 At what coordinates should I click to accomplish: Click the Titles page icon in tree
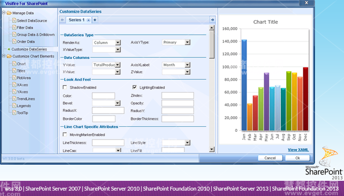click(x=14, y=71)
